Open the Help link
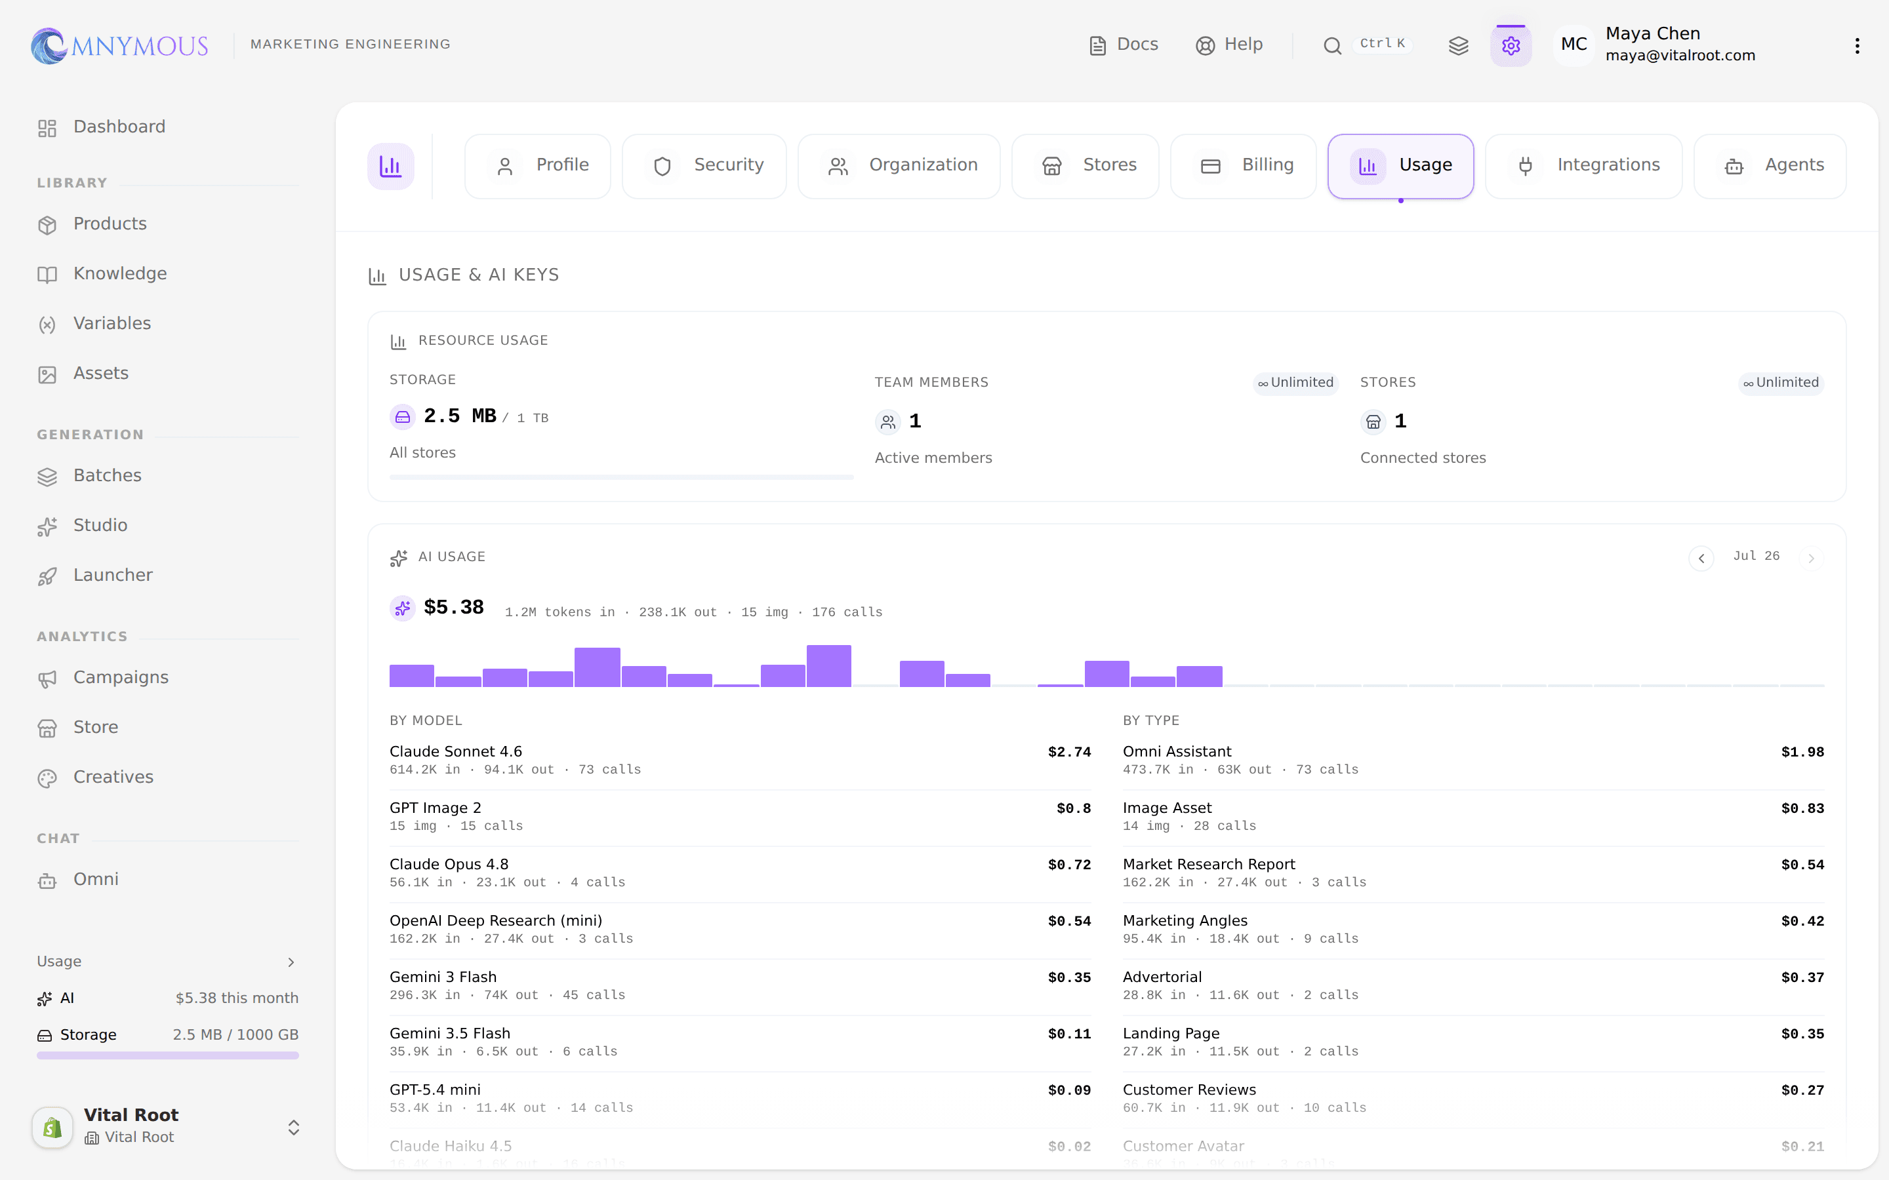1889x1180 pixels. click(x=1229, y=45)
